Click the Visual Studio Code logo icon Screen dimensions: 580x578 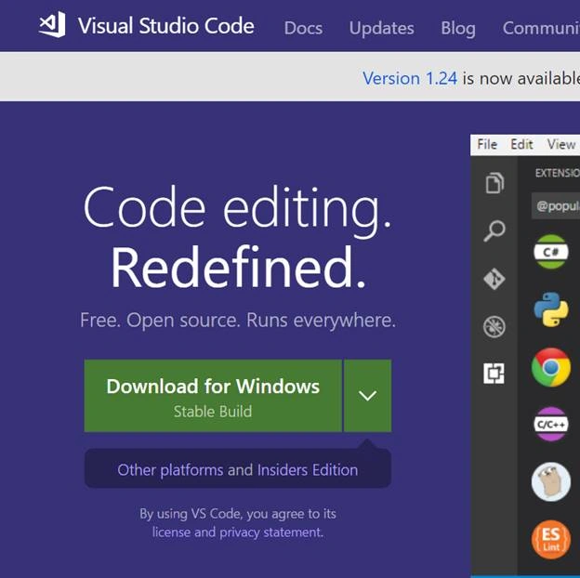tap(53, 24)
